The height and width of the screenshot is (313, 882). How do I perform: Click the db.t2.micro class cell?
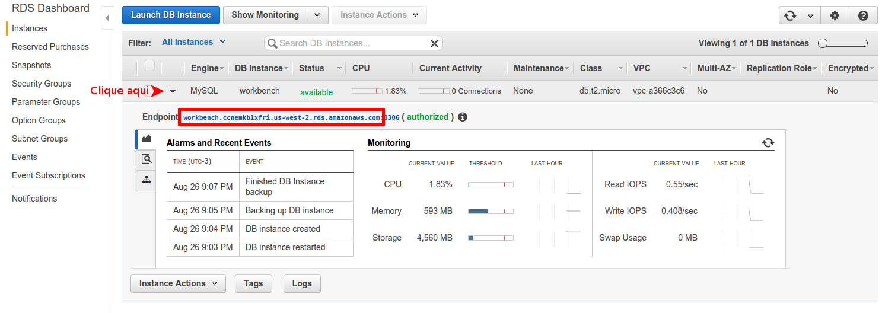pos(600,91)
